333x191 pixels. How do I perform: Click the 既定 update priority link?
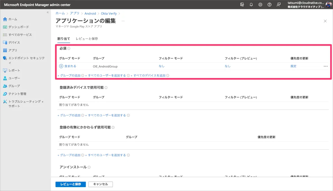click(293, 66)
